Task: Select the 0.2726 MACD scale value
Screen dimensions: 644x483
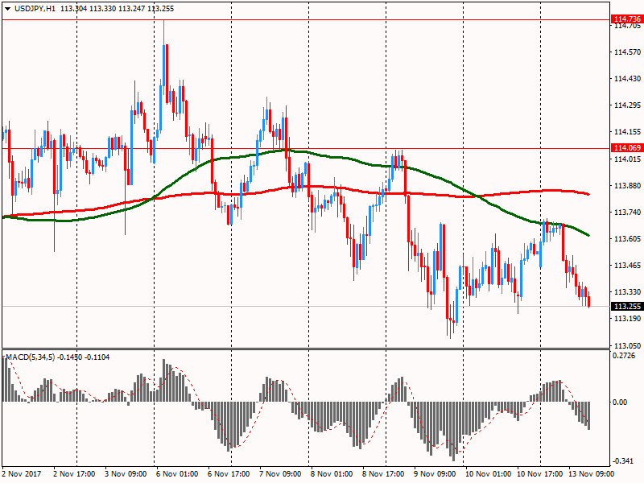Action: (623, 356)
